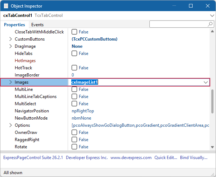The width and height of the screenshot is (216, 177).
Task: Switch to the Events tab
Action: pos(37,25)
